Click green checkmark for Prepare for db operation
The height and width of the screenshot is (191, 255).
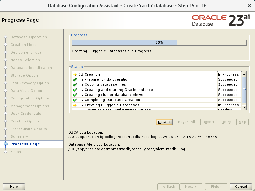75,80
